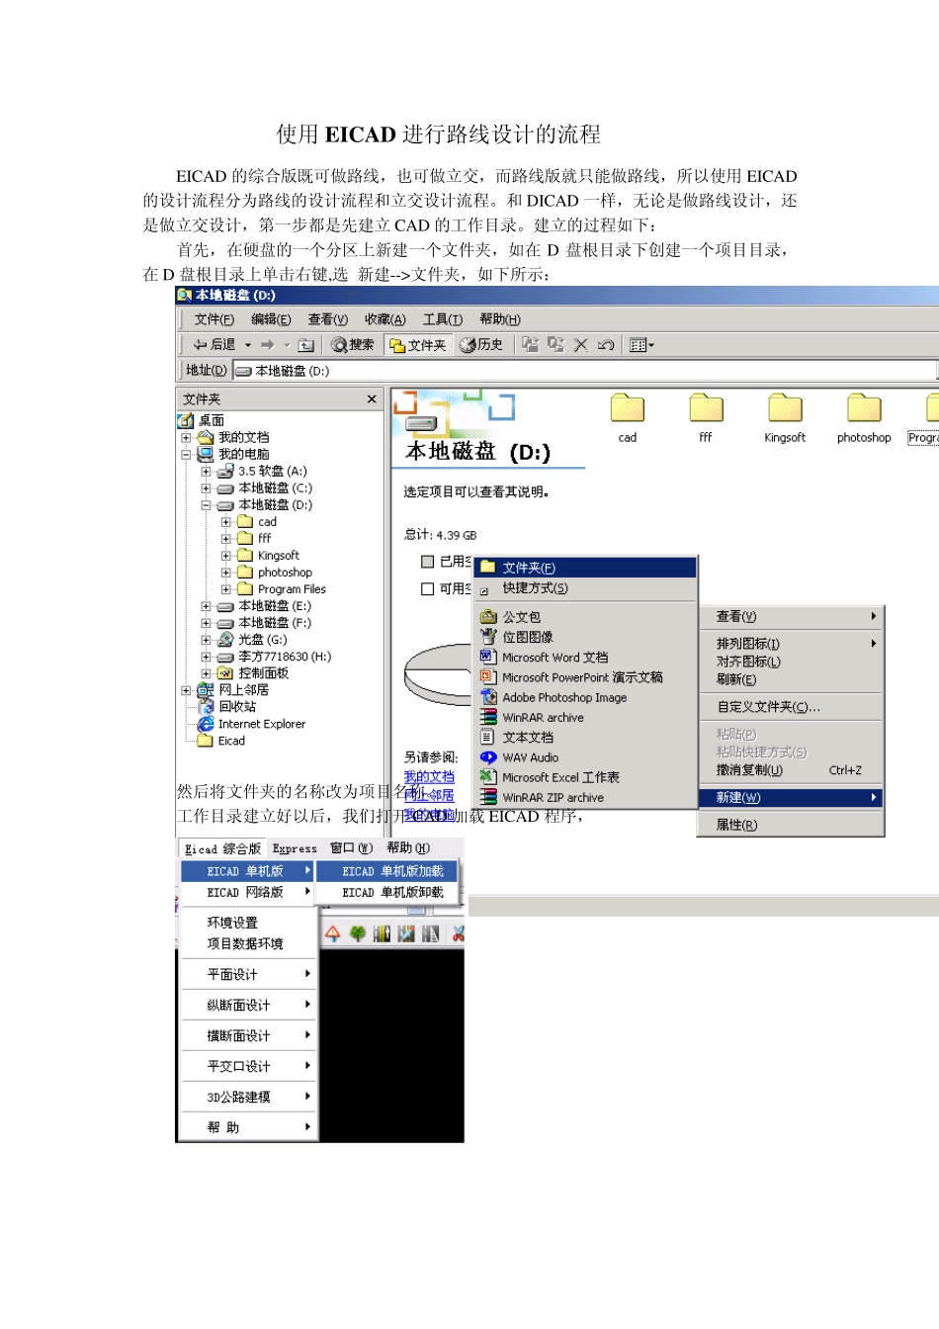Viewport: 939px width, 1329px height.
Task: Select Recycle Bin (回收站) in folder tree
Action: (227, 707)
